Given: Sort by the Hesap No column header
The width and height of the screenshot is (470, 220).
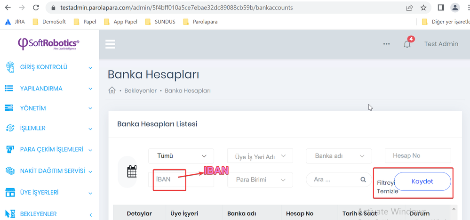Looking at the screenshot, I should pyautogui.click(x=299, y=213).
